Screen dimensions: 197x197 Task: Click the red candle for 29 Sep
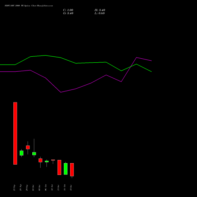pos(28,147)
